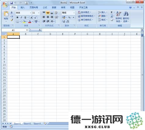This screenshot has width=145, height=130.
Task: Toggle italic formatting
Action: [x=21, y=17]
